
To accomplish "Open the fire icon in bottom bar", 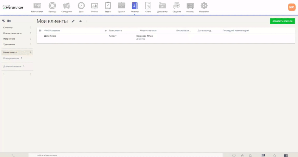I will 242,155.
